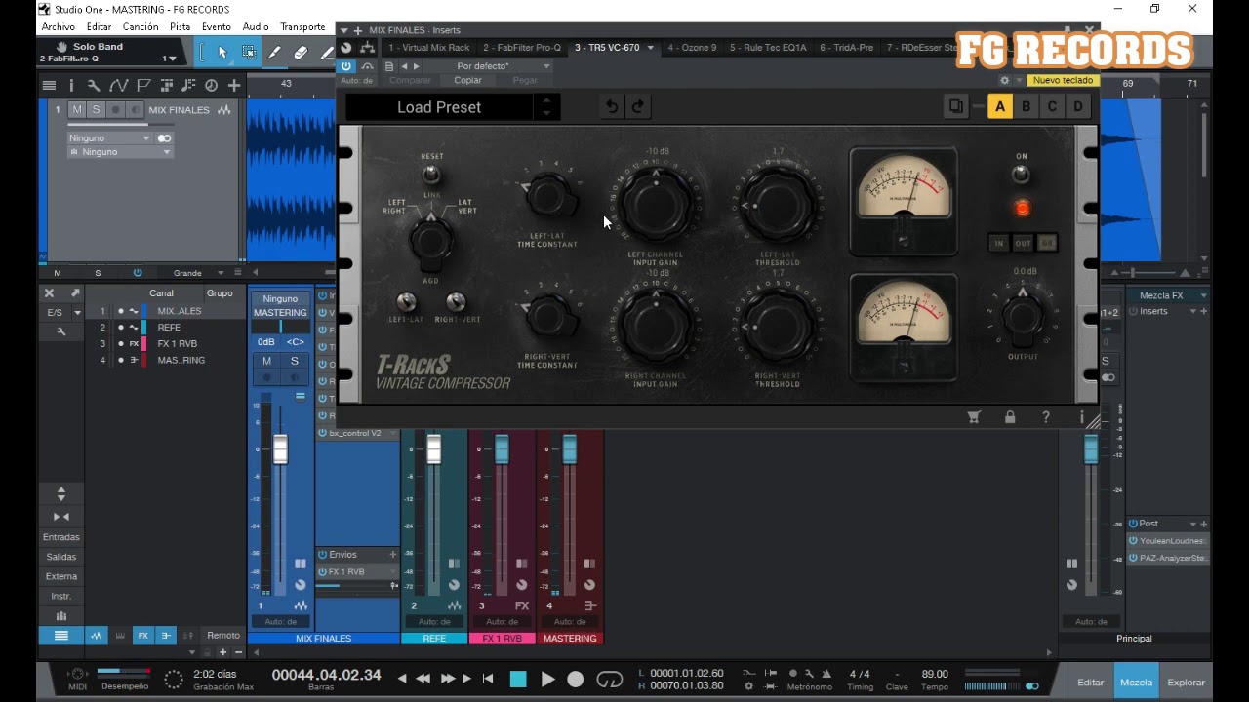The image size is (1249, 702).
Task: Open Load Preset stepper arrows
Action: [546, 107]
